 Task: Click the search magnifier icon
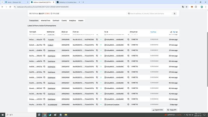pos(129,14)
